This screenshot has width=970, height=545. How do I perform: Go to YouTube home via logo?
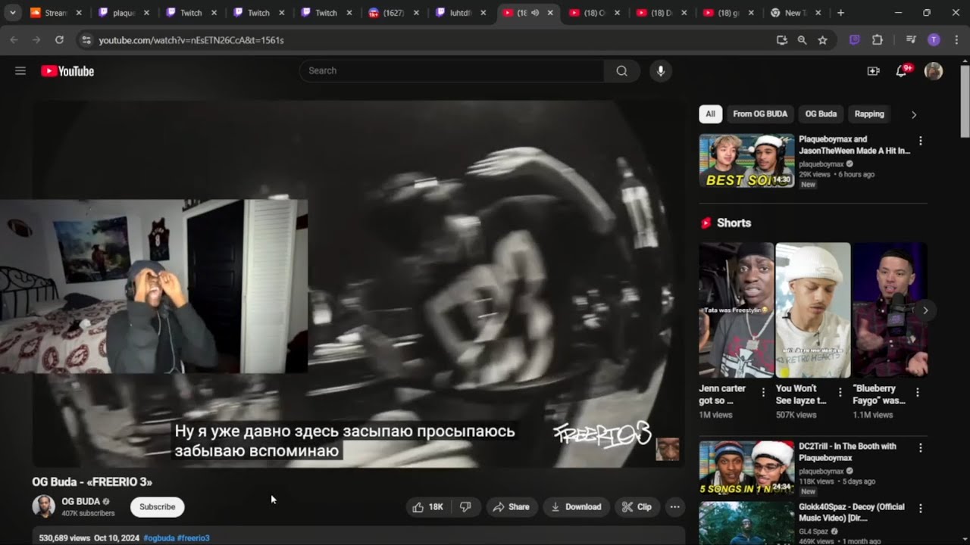pos(67,71)
